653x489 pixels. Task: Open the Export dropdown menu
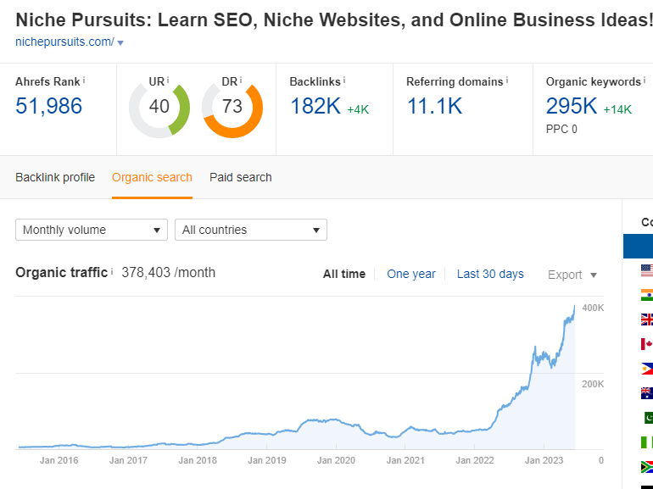click(572, 275)
